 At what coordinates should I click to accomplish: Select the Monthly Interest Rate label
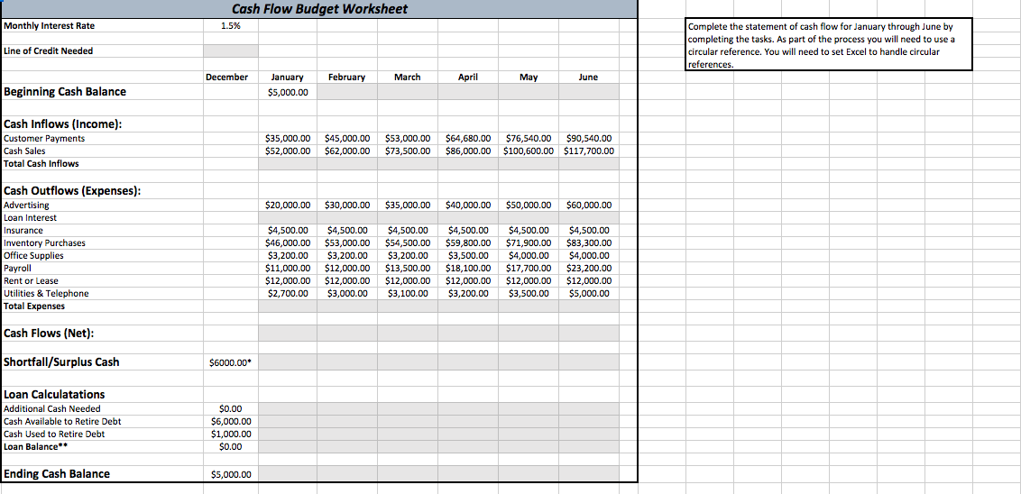[x=49, y=26]
